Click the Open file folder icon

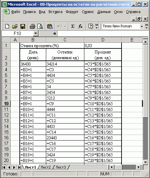(x=15, y=26)
